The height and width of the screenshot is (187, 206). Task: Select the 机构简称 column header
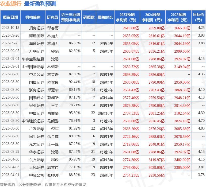click(x=33, y=17)
